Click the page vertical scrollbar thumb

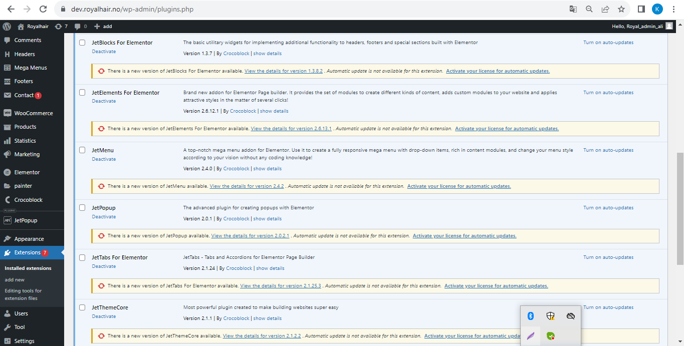coord(680,208)
